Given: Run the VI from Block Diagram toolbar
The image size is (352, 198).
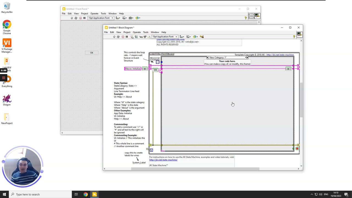Looking at the screenshot, I should pos(114,37).
